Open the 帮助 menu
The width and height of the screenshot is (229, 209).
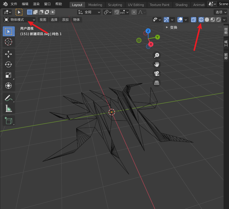click(59, 4)
